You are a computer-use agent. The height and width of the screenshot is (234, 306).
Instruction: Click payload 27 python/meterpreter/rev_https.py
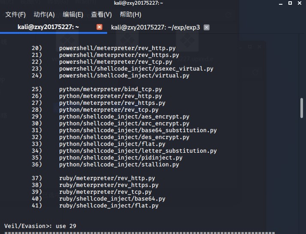tap(99, 103)
